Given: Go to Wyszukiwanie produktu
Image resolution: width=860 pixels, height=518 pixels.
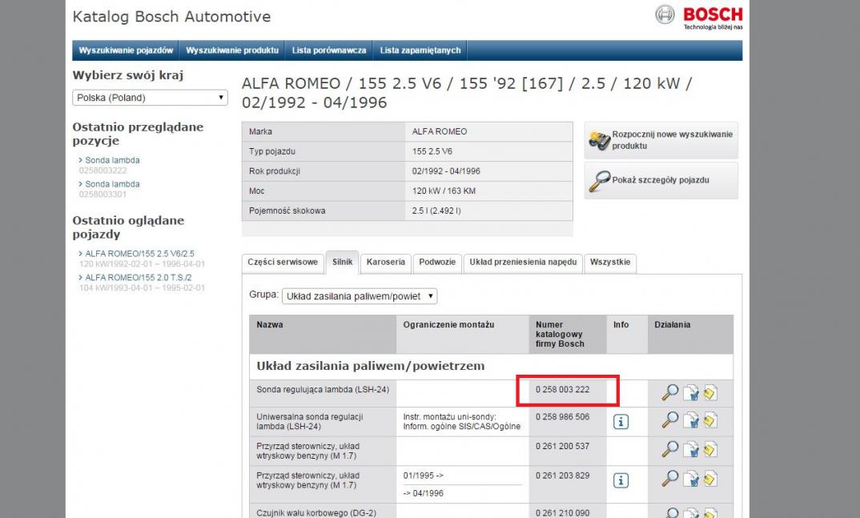Looking at the screenshot, I should click(x=232, y=50).
